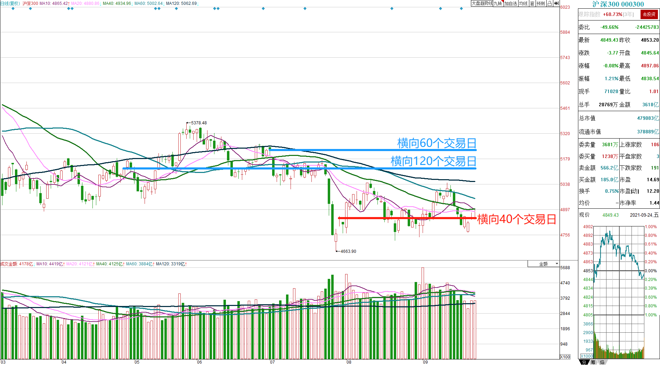Viewport: 660px width, 365px height.
Task: Click the 市盈(动) 12.20 value
Action: point(652,191)
